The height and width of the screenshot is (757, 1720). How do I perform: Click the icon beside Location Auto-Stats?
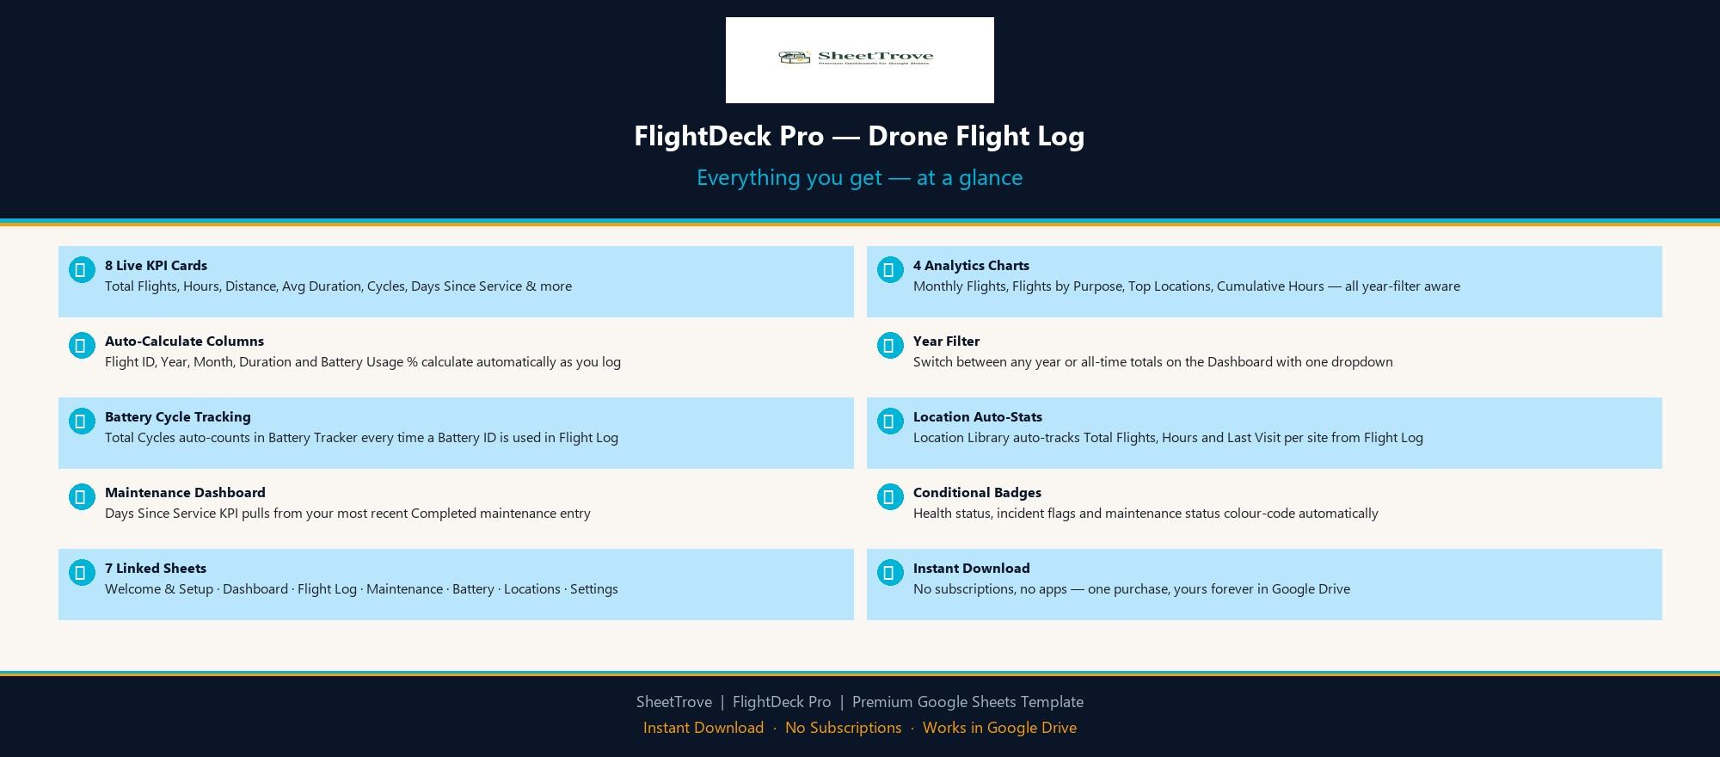point(890,421)
